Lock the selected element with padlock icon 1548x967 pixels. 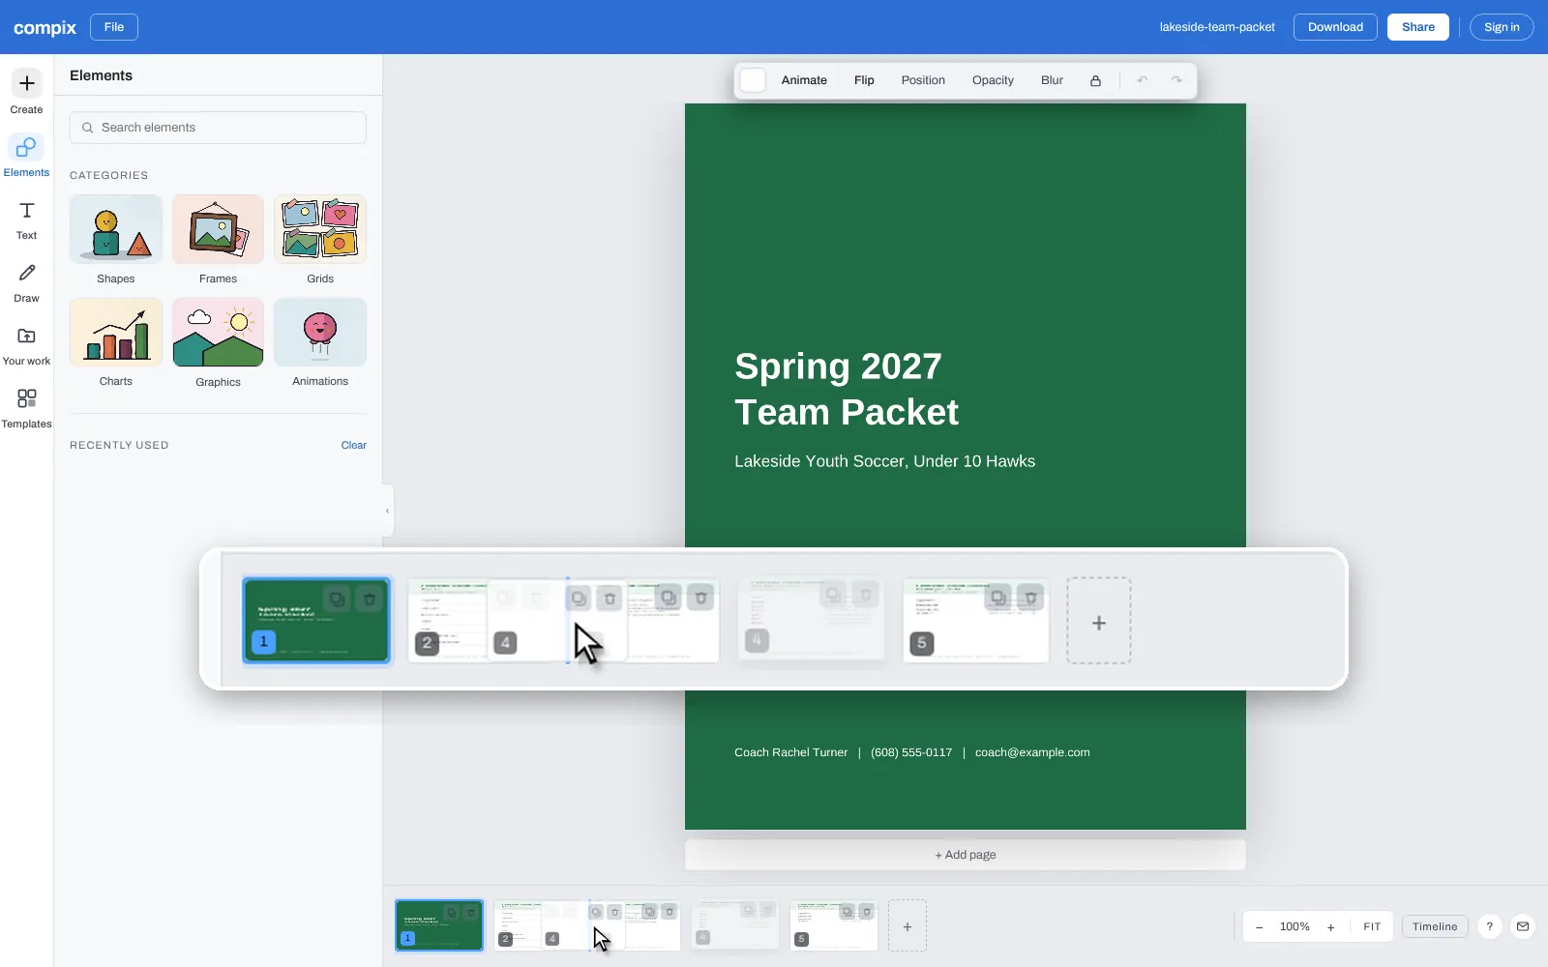click(1095, 80)
